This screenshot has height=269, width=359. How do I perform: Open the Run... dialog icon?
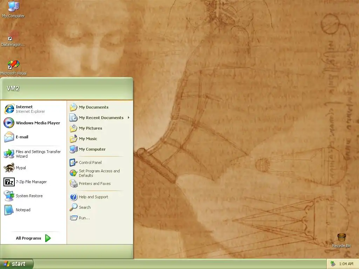pyautogui.click(x=73, y=218)
